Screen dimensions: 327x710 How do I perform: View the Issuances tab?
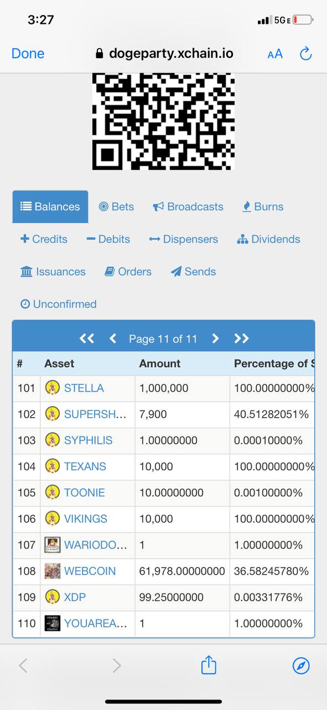click(x=53, y=272)
